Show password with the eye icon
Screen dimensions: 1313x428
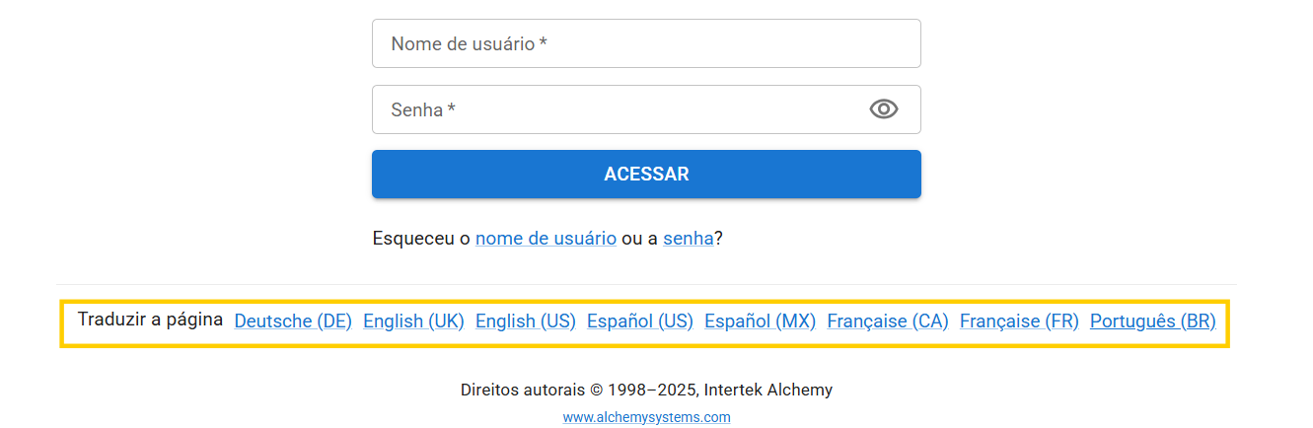[883, 109]
